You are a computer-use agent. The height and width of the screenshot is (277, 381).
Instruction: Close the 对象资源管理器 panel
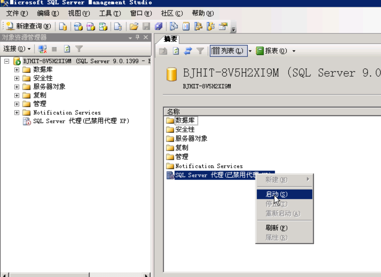tap(146, 37)
